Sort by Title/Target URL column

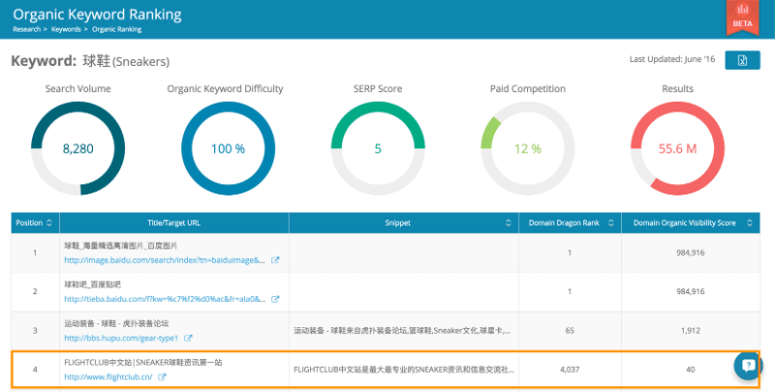[281, 223]
